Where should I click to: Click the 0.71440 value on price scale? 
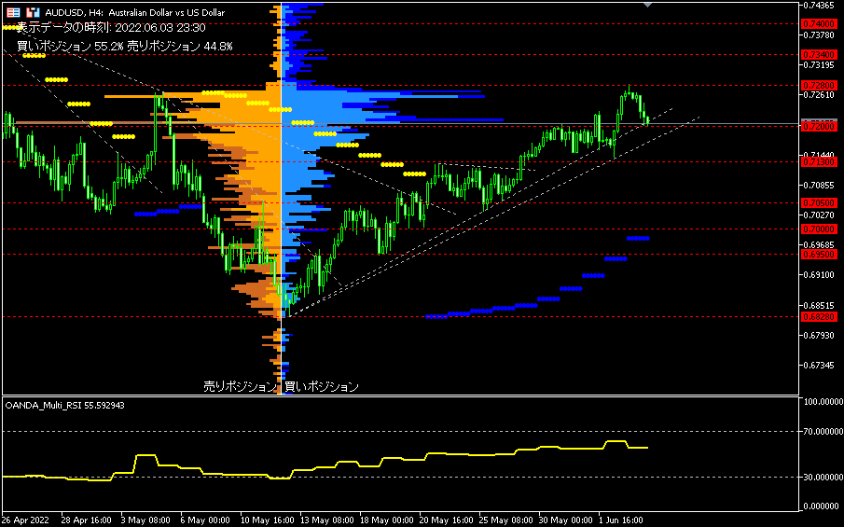(819, 155)
